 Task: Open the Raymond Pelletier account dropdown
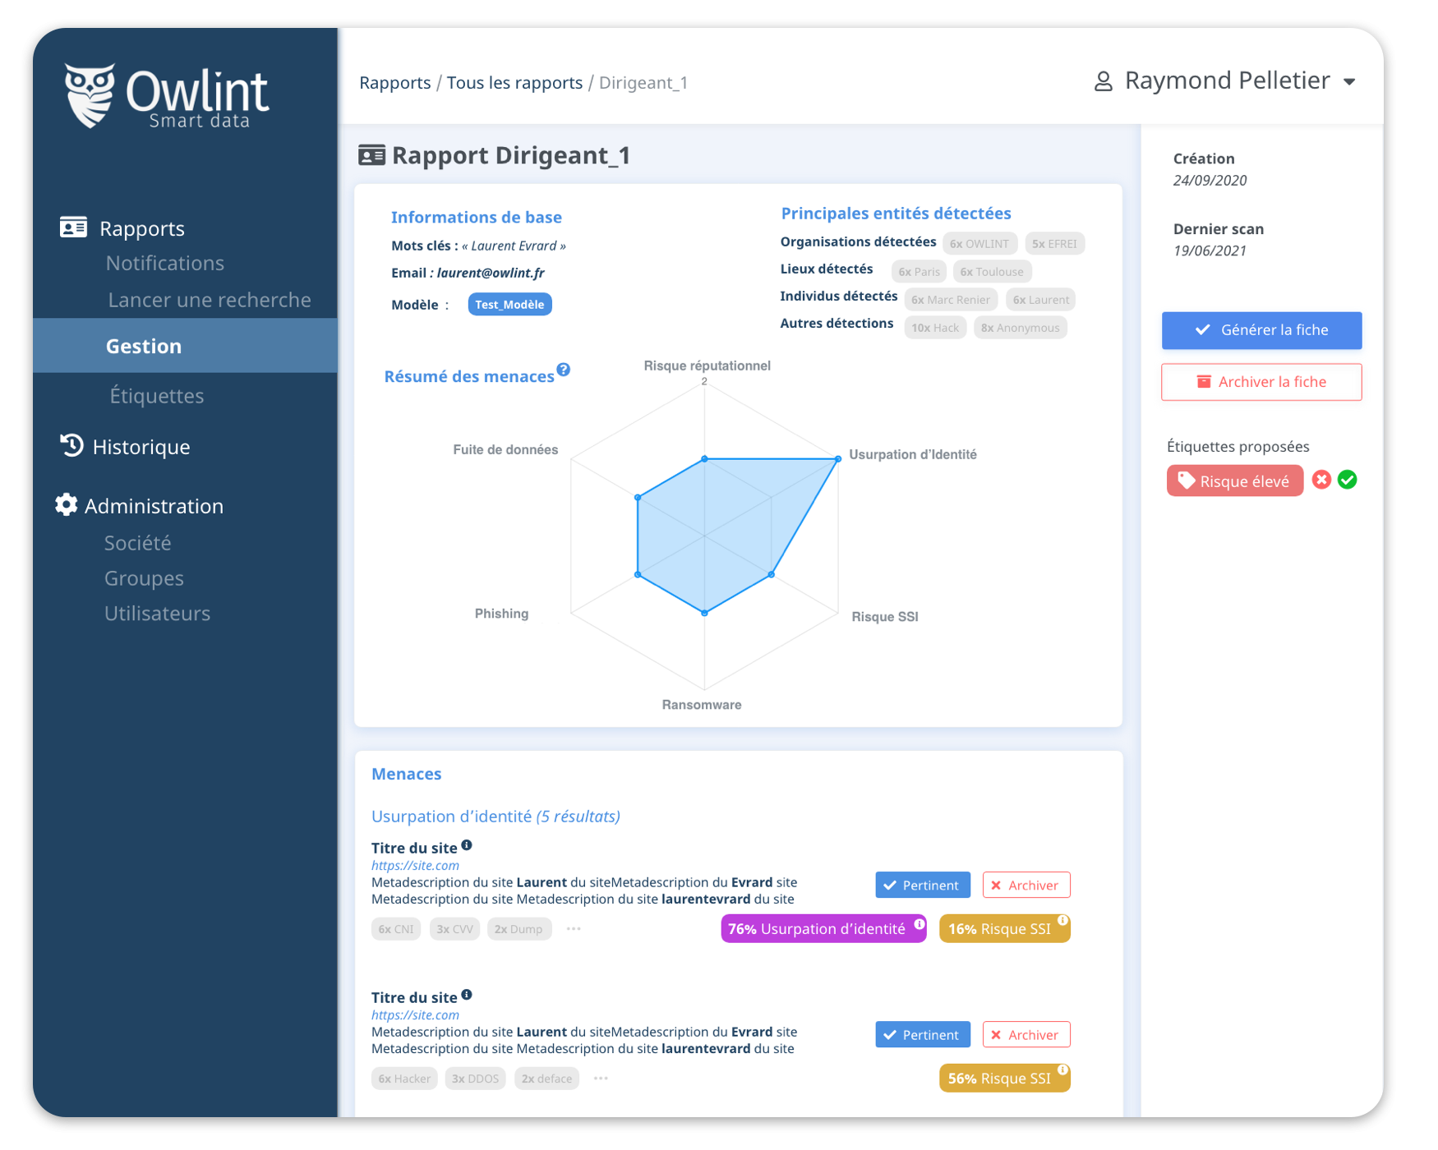click(1350, 81)
